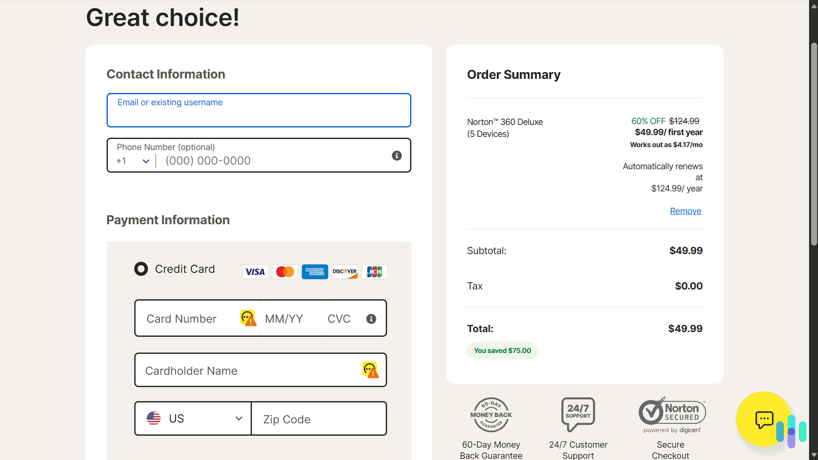Click the Discover card logo
The width and height of the screenshot is (818, 460).
pyautogui.click(x=345, y=272)
